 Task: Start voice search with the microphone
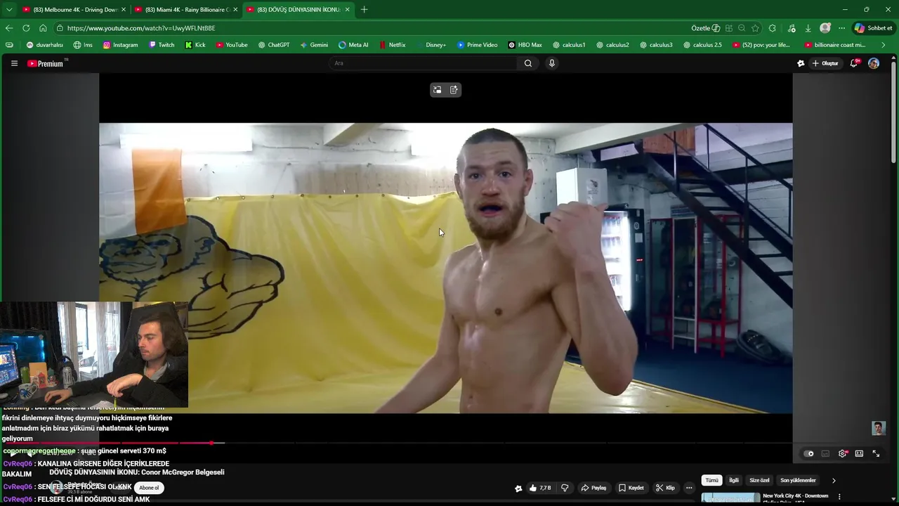click(x=552, y=63)
